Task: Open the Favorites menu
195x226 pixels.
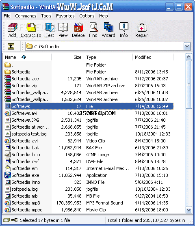Action: coord(65,16)
